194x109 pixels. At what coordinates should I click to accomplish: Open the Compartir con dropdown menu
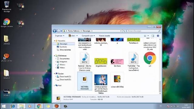click(x=88, y=36)
